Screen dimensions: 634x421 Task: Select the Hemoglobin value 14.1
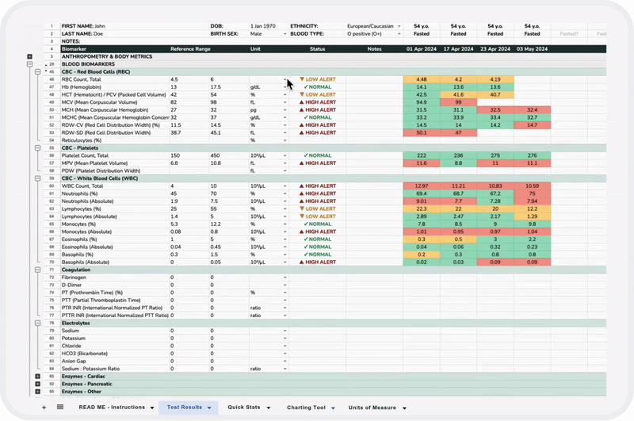pyautogui.click(x=422, y=87)
